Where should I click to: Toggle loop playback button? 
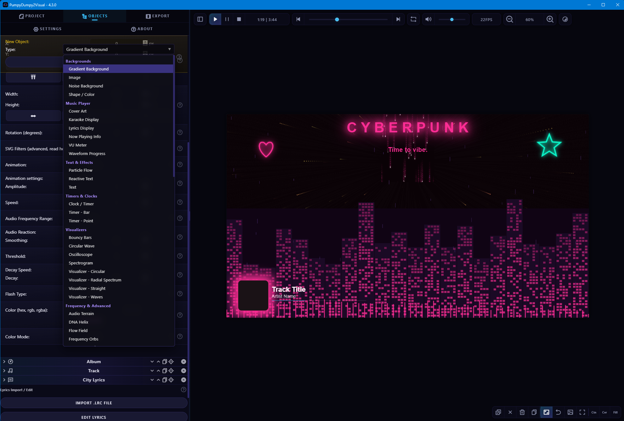coord(413,19)
